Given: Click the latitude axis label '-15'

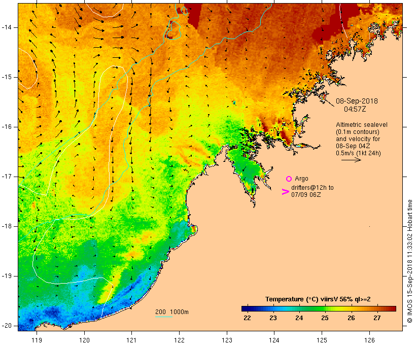Looking at the screenshot, I should 7,77.
